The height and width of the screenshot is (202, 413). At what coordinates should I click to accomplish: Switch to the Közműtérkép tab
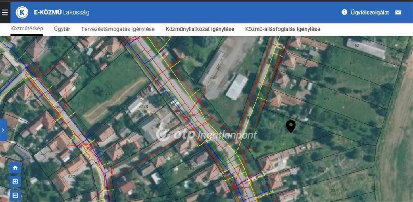pos(27,29)
